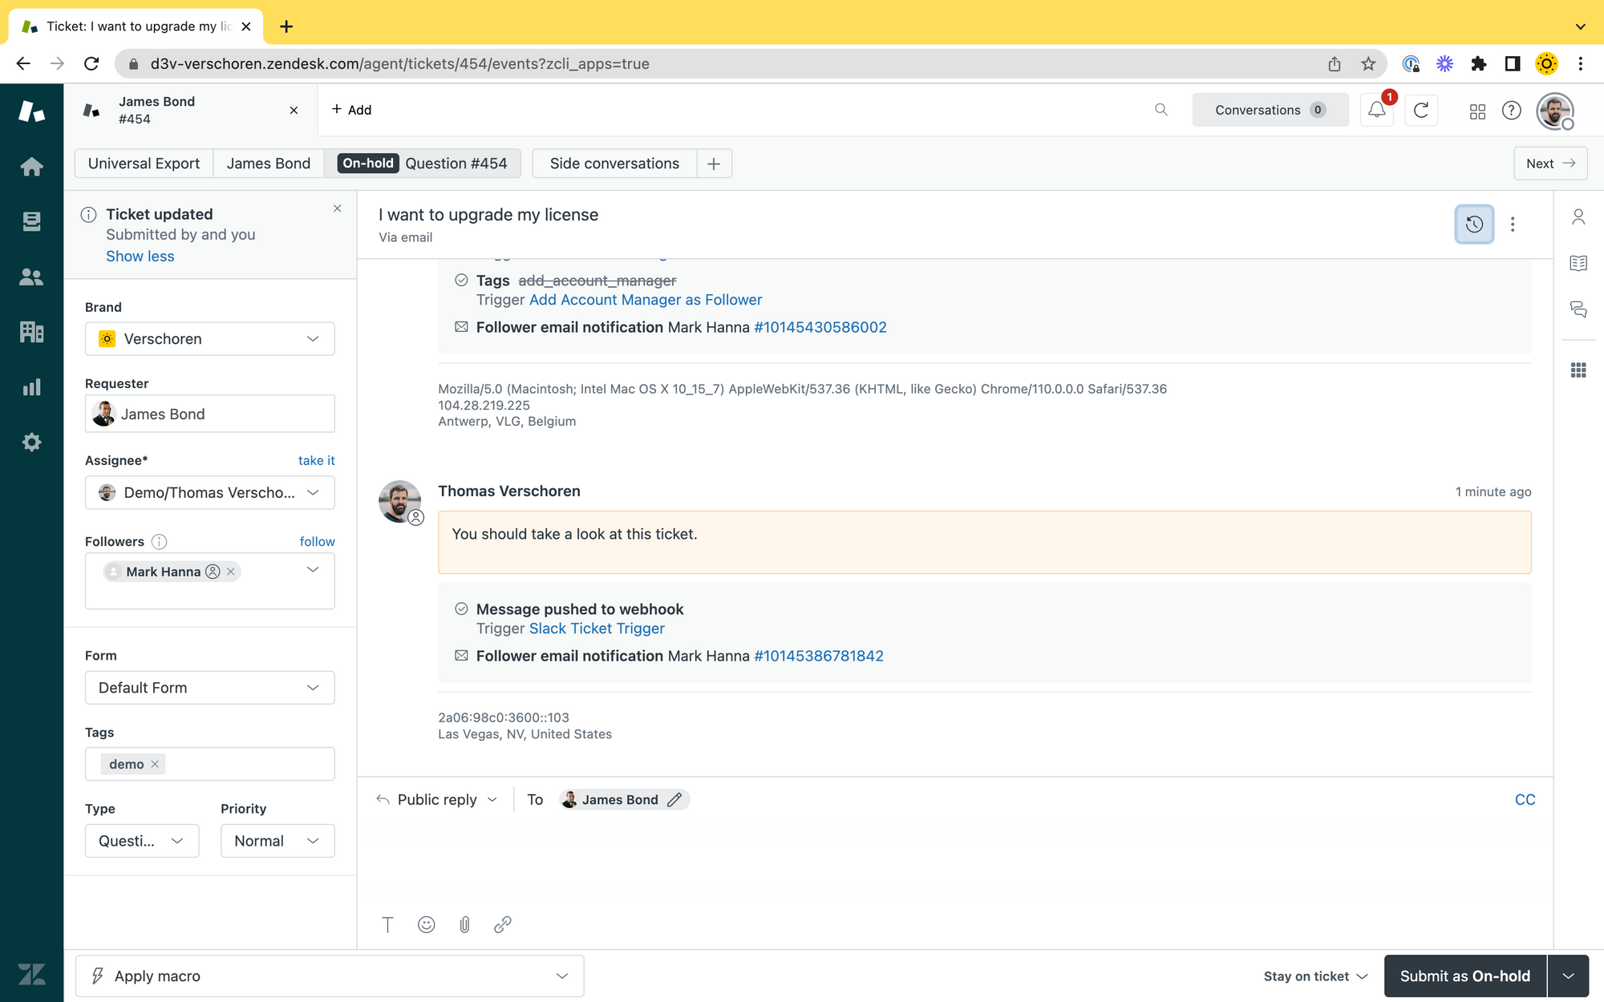Switch to Side conversations tab
Image resolution: width=1604 pixels, height=1002 pixels.
click(614, 164)
